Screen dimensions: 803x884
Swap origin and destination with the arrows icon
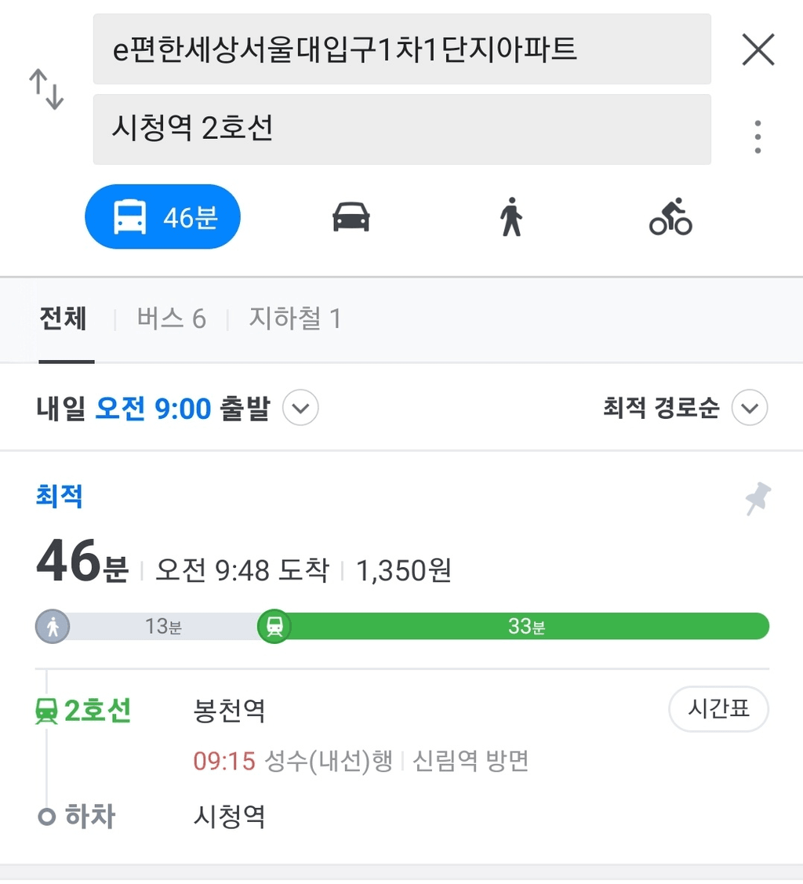tap(47, 89)
